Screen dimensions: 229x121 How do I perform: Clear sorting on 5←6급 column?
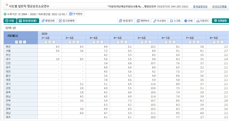[x=150, y=42]
